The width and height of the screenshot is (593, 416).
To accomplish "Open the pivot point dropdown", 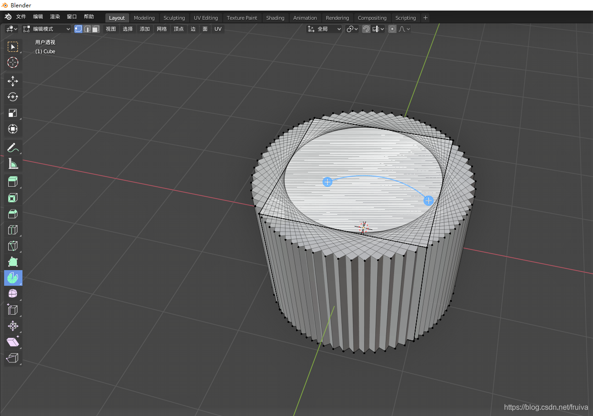I will (x=352, y=29).
